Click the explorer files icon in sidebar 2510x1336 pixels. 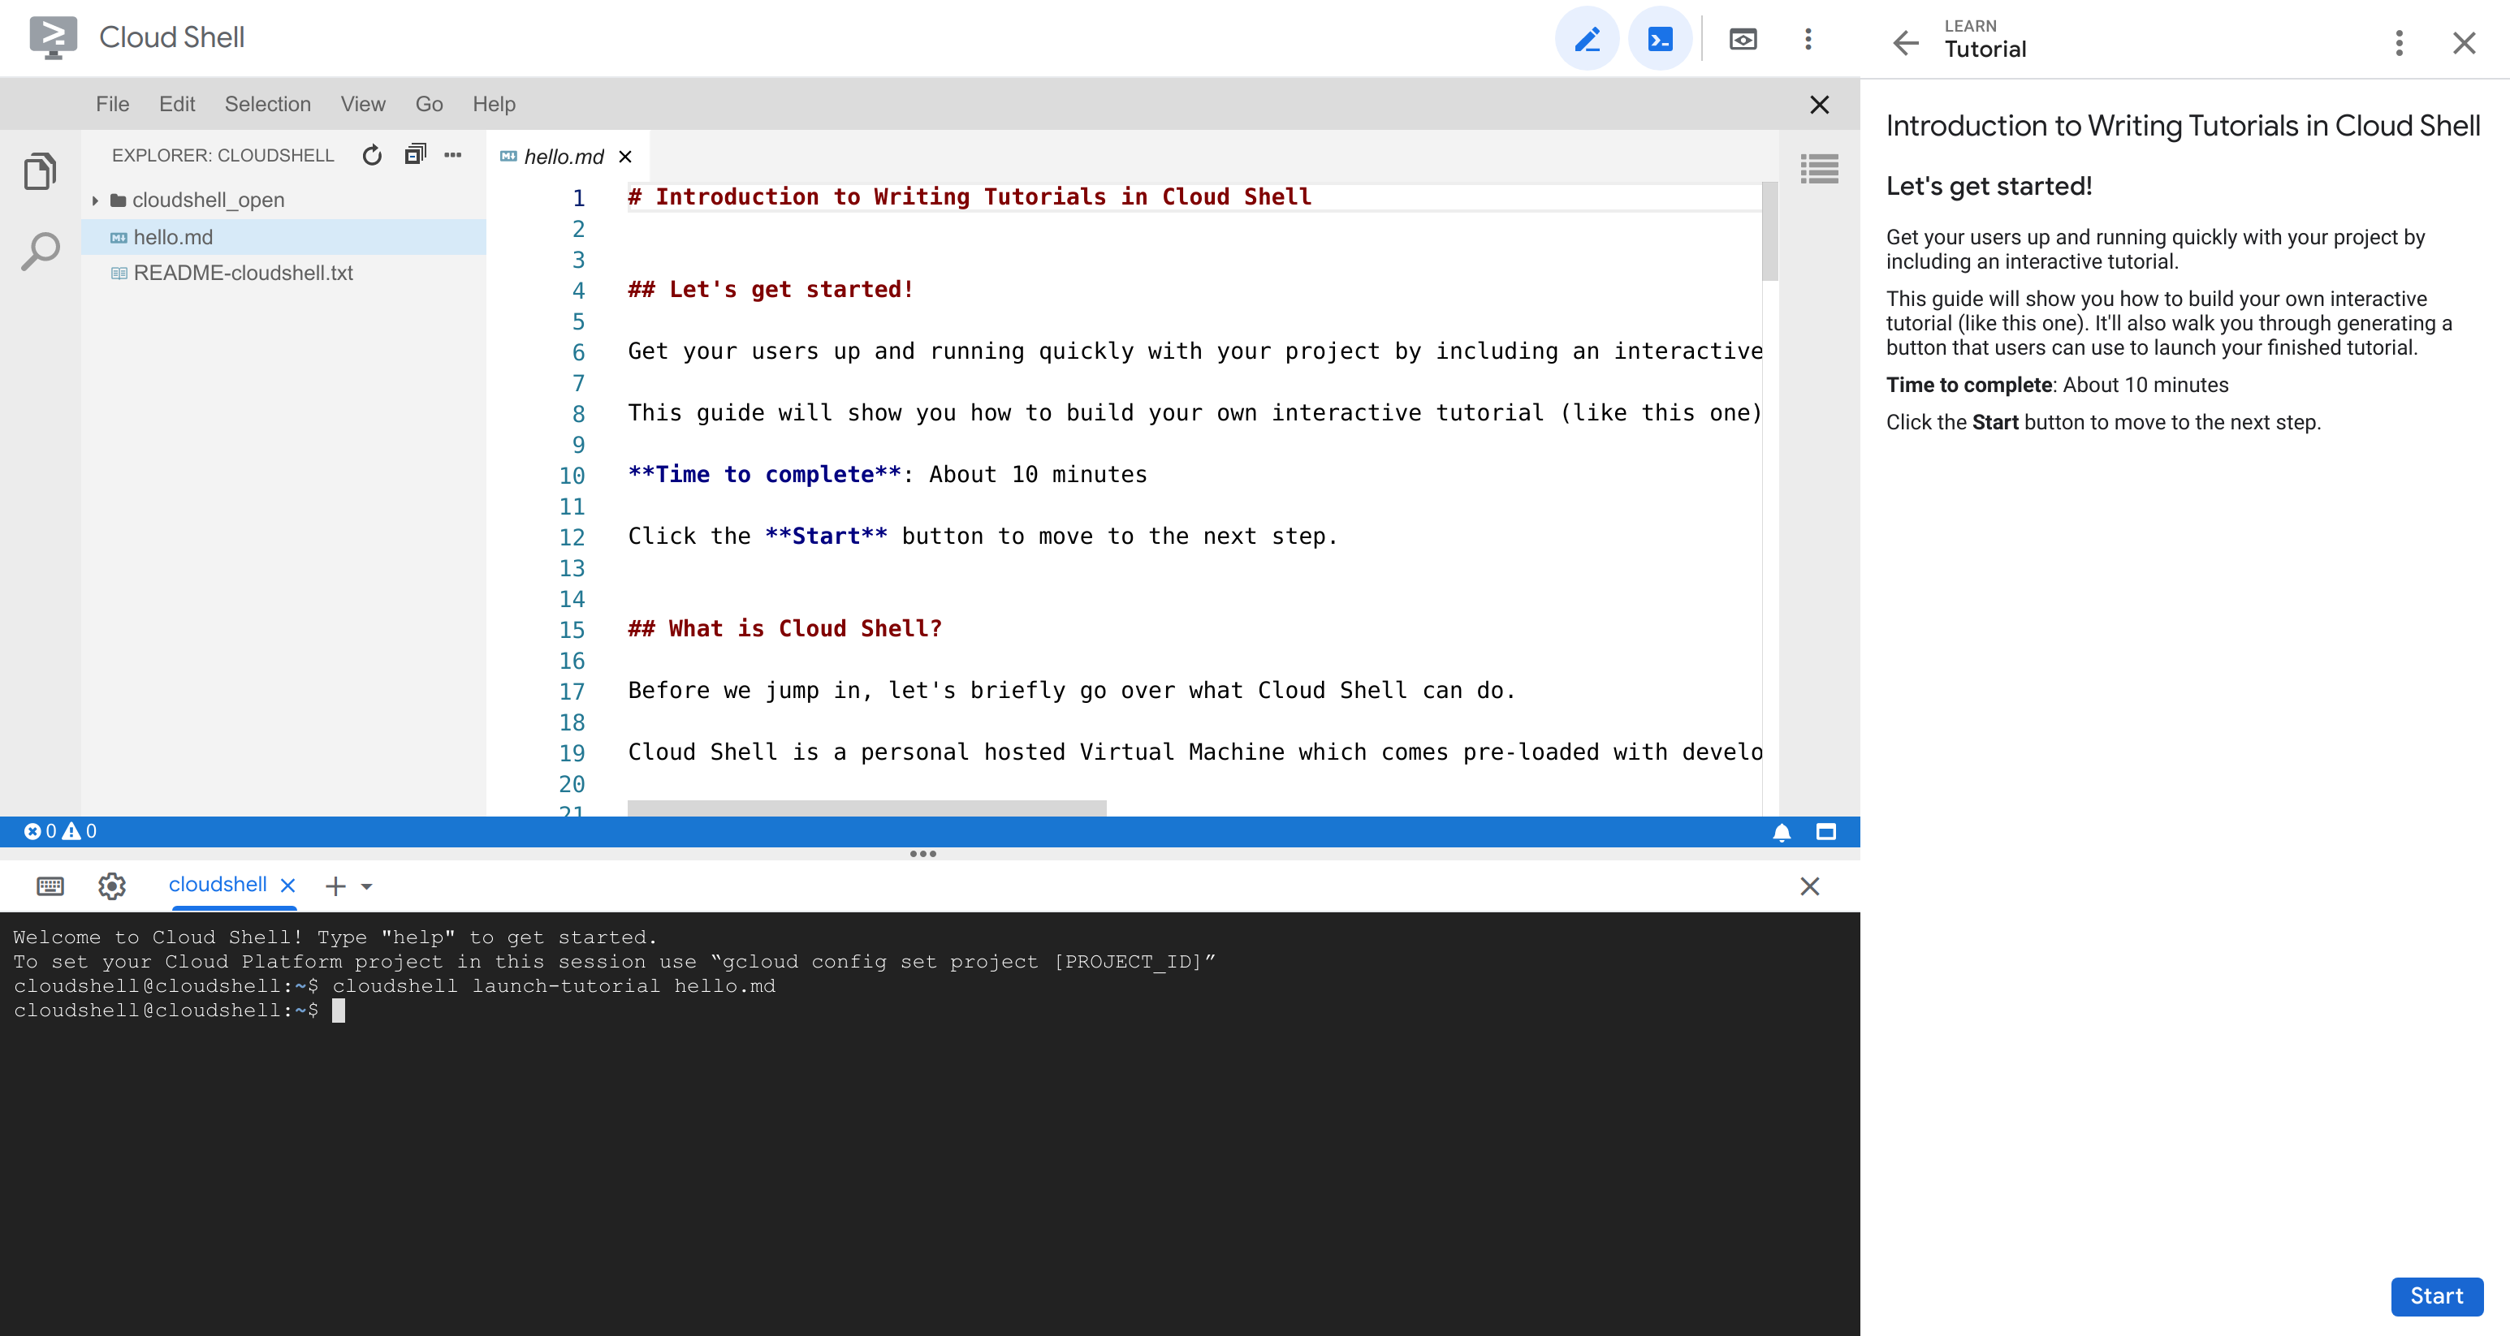pos(40,171)
